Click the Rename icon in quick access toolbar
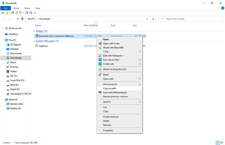The width and height of the screenshot is (225, 145). coord(3,13)
